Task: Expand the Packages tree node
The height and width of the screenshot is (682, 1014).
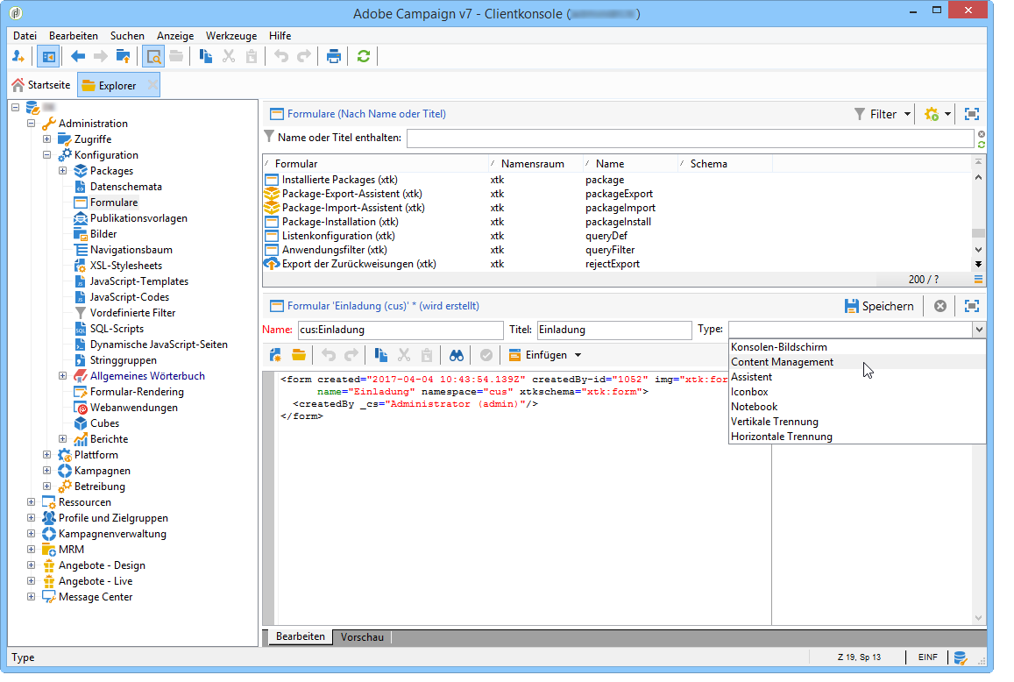Action: coord(63,171)
